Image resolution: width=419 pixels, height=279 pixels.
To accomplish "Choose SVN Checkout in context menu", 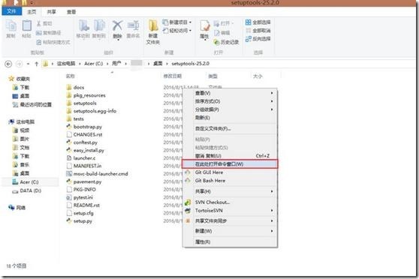I will (x=230, y=202).
